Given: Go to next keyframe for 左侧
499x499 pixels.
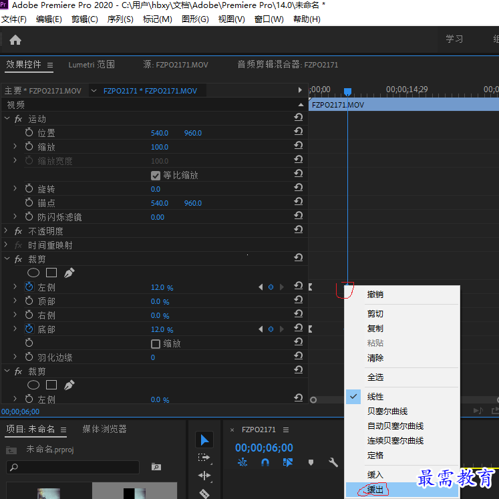Looking at the screenshot, I should coord(281,287).
